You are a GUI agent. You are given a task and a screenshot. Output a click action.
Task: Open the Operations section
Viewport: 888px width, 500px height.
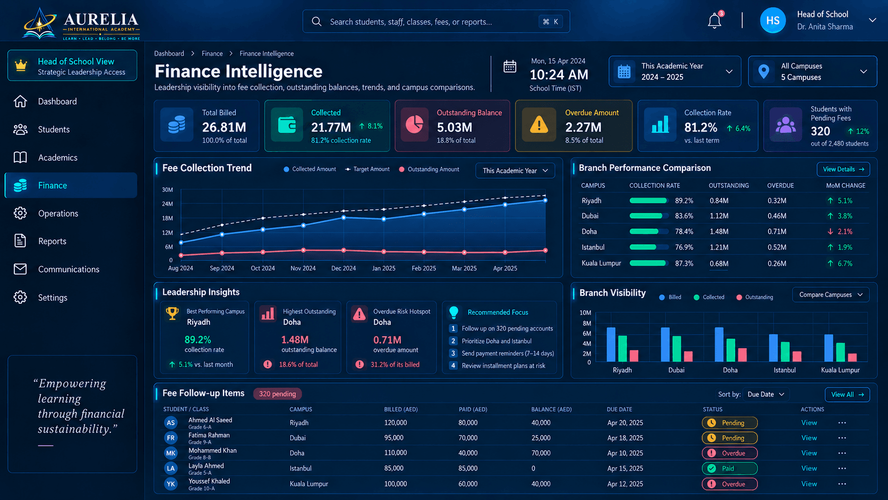pos(71,213)
